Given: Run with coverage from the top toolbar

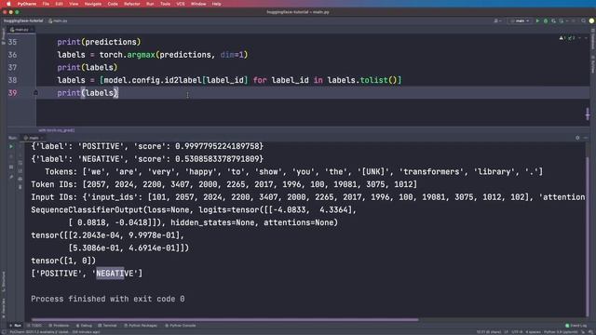Looking at the screenshot, I should pos(553,20).
